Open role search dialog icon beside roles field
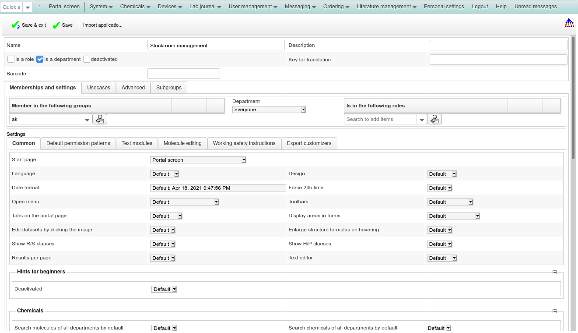This screenshot has width=578, height=333. pyautogui.click(x=434, y=119)
